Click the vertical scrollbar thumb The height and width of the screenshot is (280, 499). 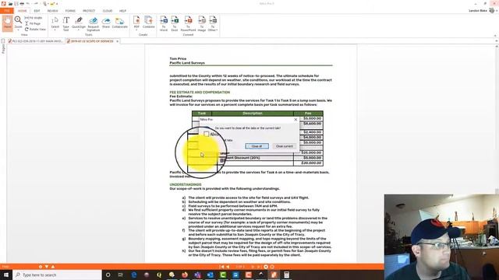coord(497,191)
